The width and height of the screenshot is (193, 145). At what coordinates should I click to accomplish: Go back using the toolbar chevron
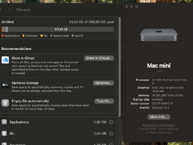pyautogui.click(x=1, y=10)
